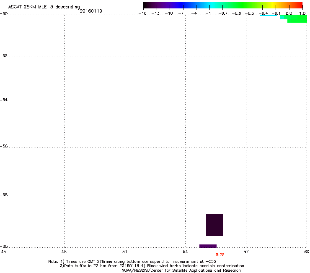Click the longitude label 51
Viewport: 310px width, 273px height.
(x=124, y=252)
